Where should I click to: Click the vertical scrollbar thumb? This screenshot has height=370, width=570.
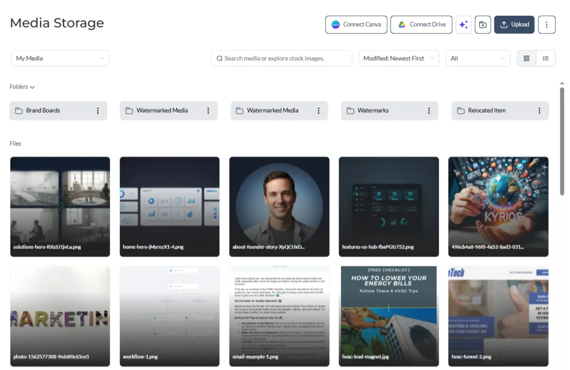[562, 141]
